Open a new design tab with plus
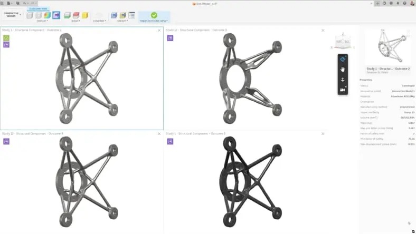The height and width of the screenshot is (234, 416). [377, 4]
